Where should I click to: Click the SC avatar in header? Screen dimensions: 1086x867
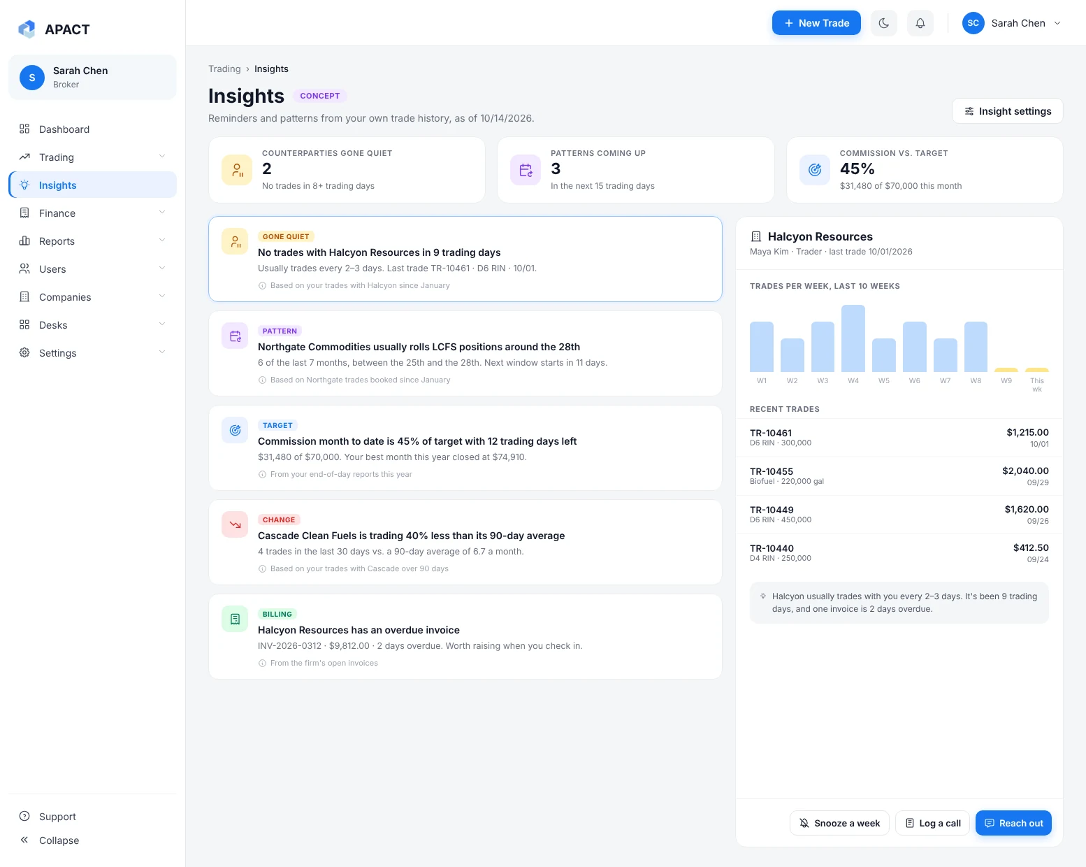point(973,23)
